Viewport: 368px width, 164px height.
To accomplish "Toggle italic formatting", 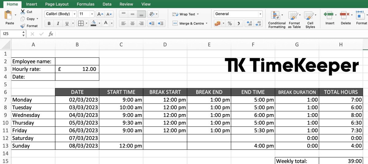I will [58, 24].
